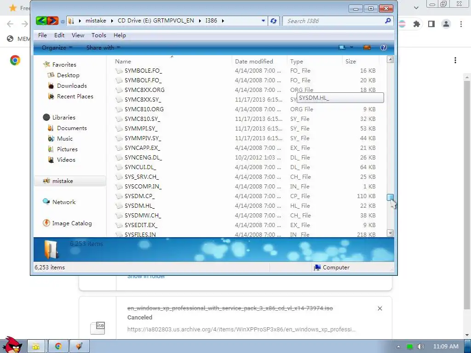Change view with the views icon
The width and height of the screenshot is (471, 353).
[342, 47]
